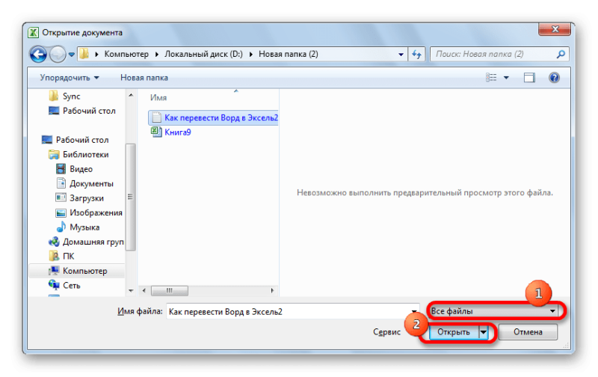This screenshot has height=377, width=598.
Task: Click the Back navigation arrow
Action: (x=38, y=54)
